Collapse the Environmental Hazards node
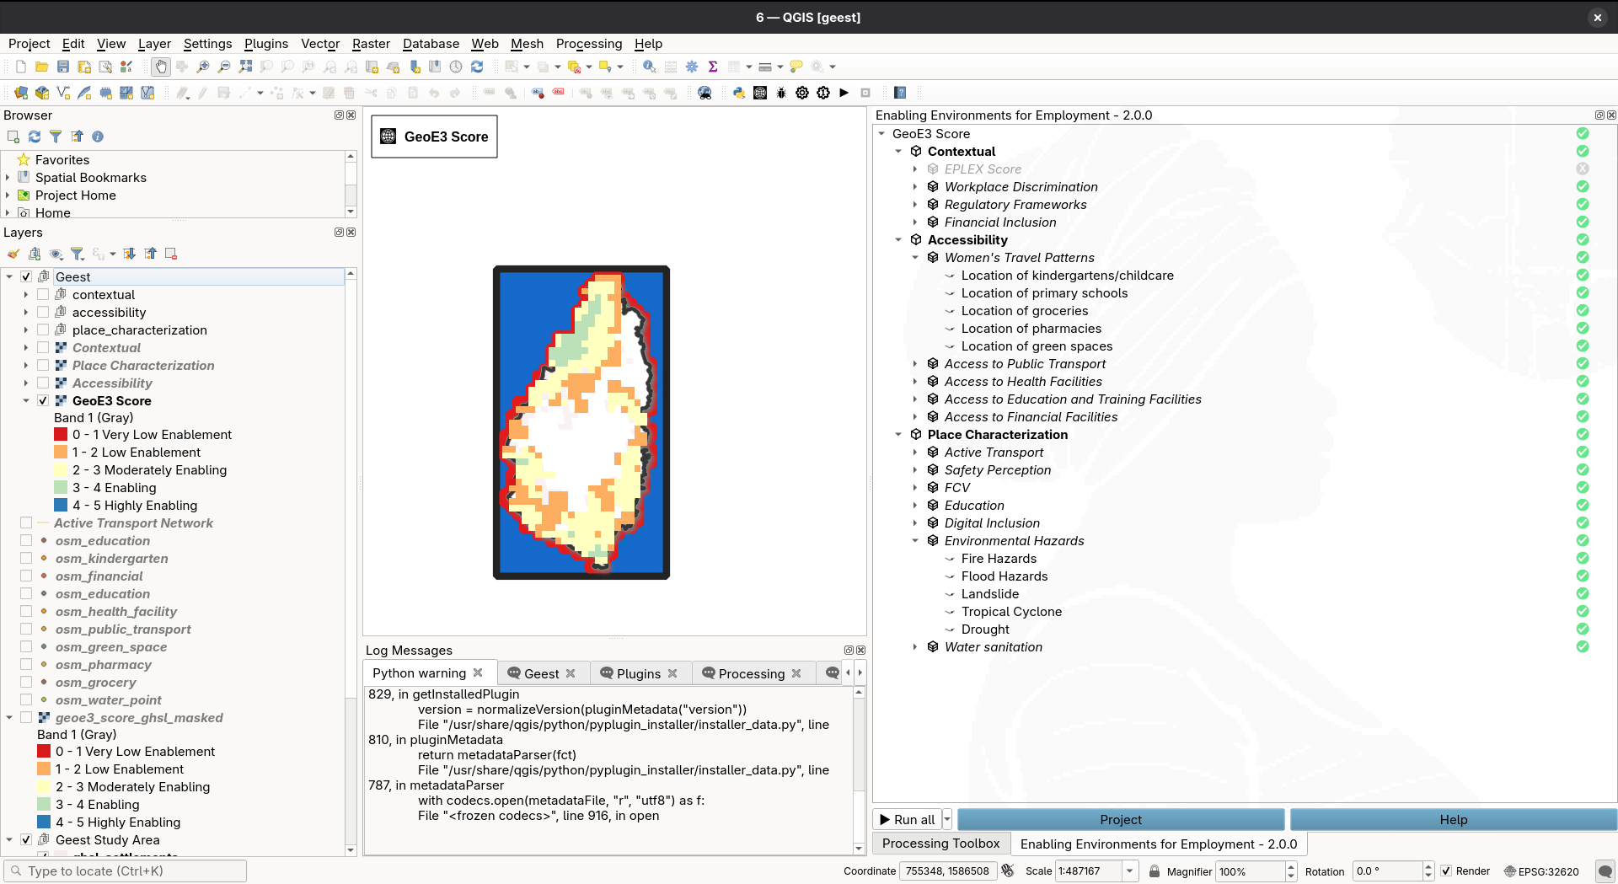 coord(915,541)
